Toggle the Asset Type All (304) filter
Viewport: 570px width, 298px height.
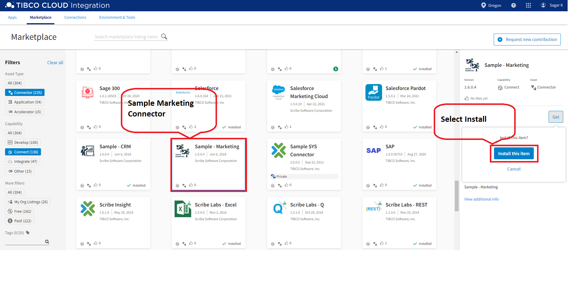[15, 83]
